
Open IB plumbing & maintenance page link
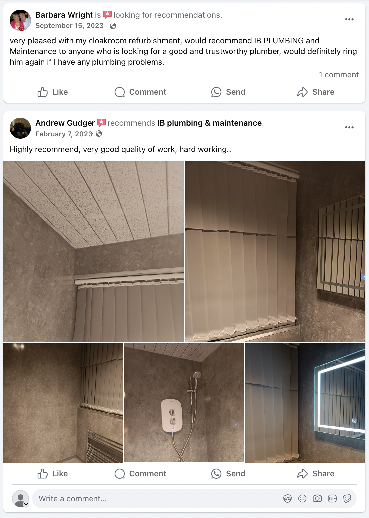pos(210,123)
